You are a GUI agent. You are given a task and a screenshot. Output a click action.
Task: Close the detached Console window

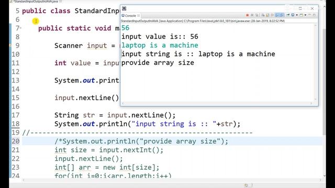[x=312, y=8]
